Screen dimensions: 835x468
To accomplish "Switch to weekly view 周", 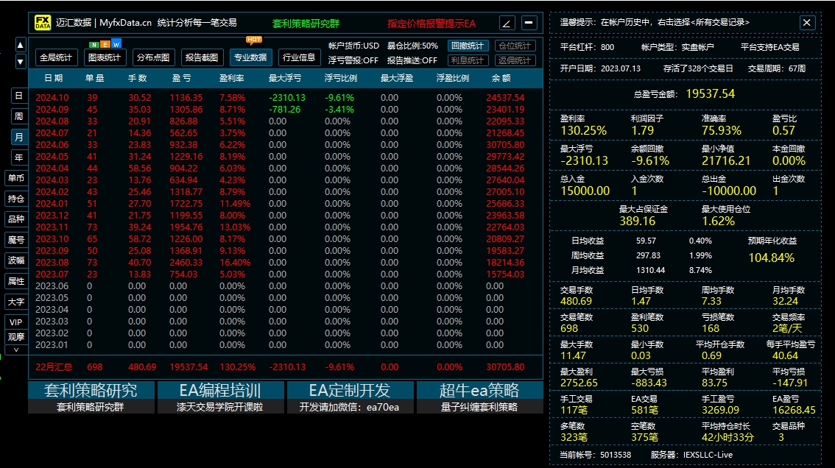I will [x=18, y=116].
